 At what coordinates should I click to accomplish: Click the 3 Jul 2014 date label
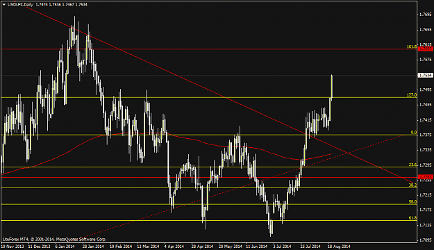pyautogui.click(x=283, y=246)
